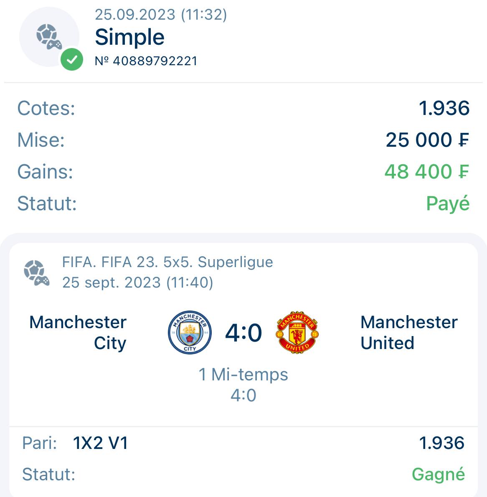Screen dimensions: 487x497
Task: Click the 1.936 odds in Cotes row
Action: (444, 108)
